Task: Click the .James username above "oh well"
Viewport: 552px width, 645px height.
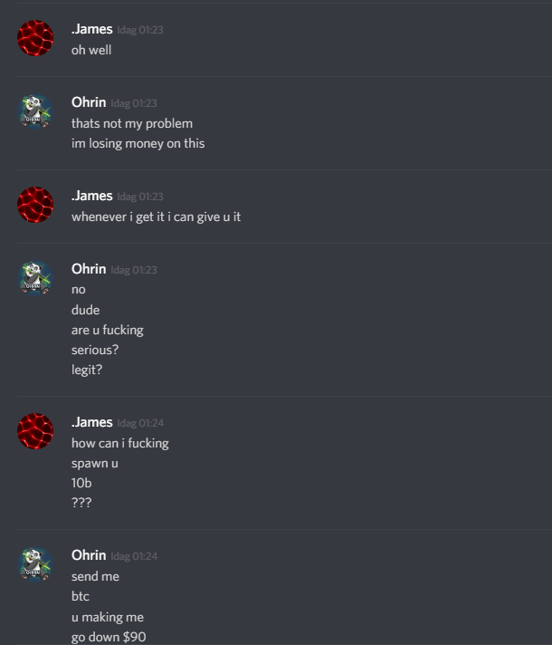Action: coord(92,29)
